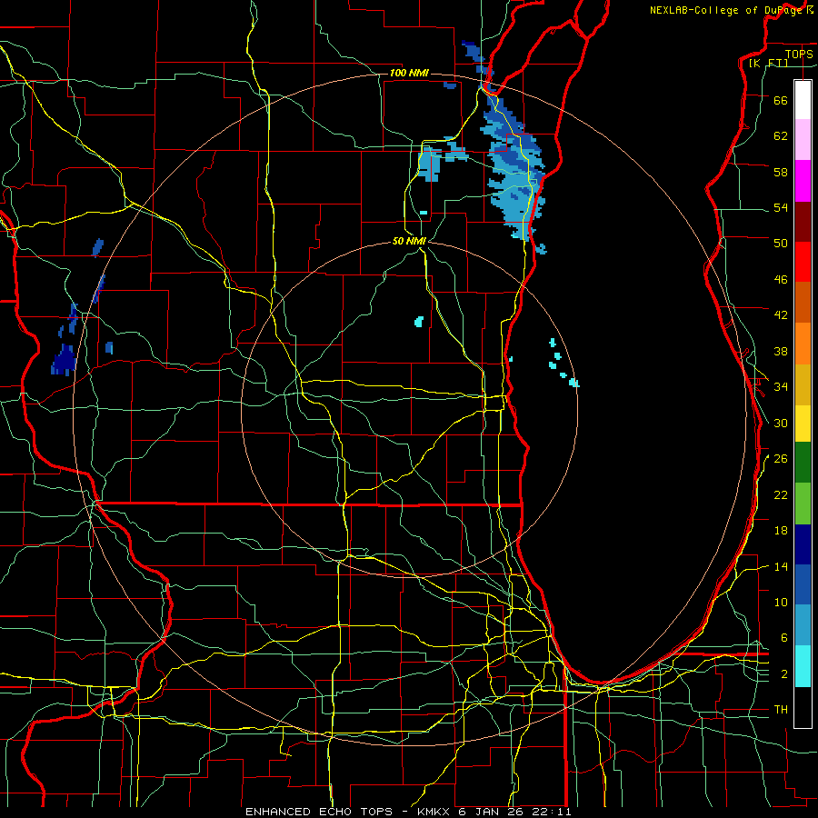Click the "2" legend value
Image resolution: width=818 pixels, height=818 pixels.
784,674
